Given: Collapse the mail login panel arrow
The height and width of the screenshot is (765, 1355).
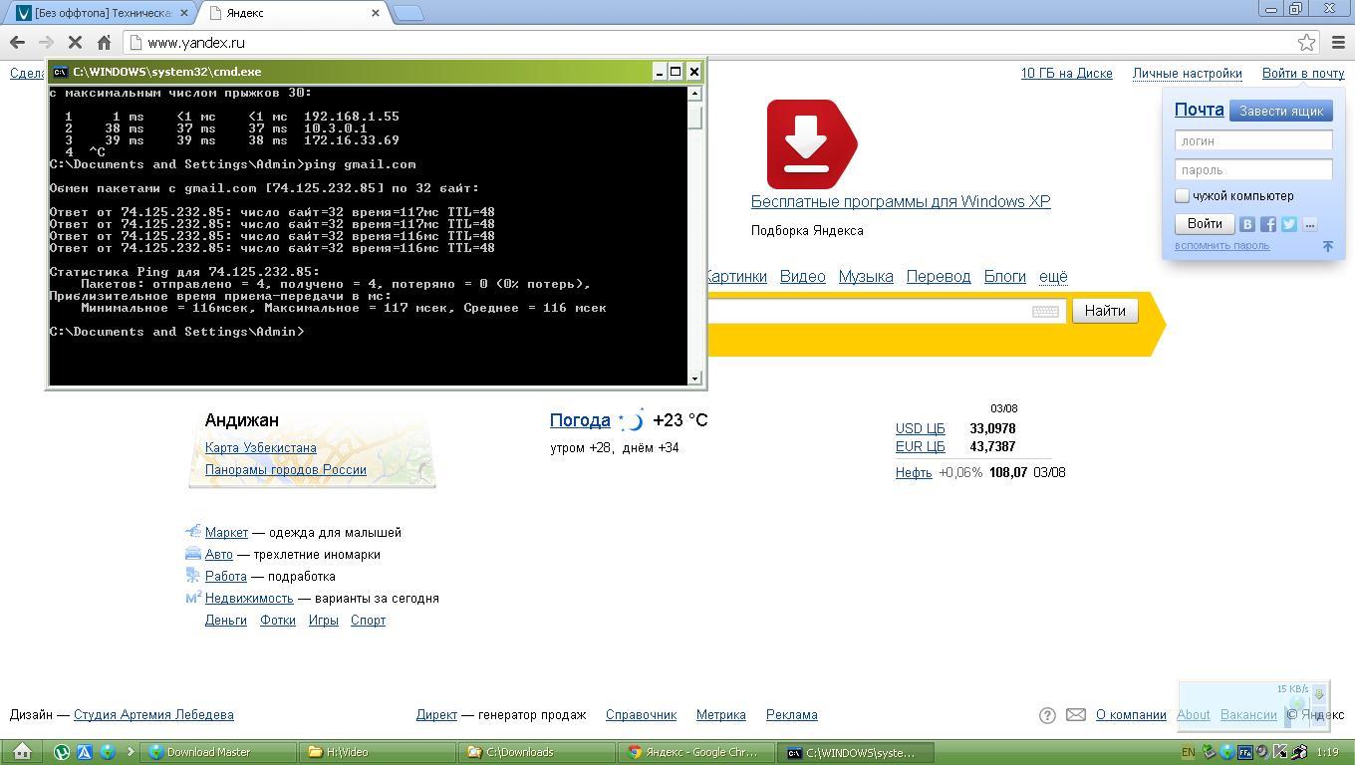Looking at the screenshot, I should click(x=1327, y=246).
